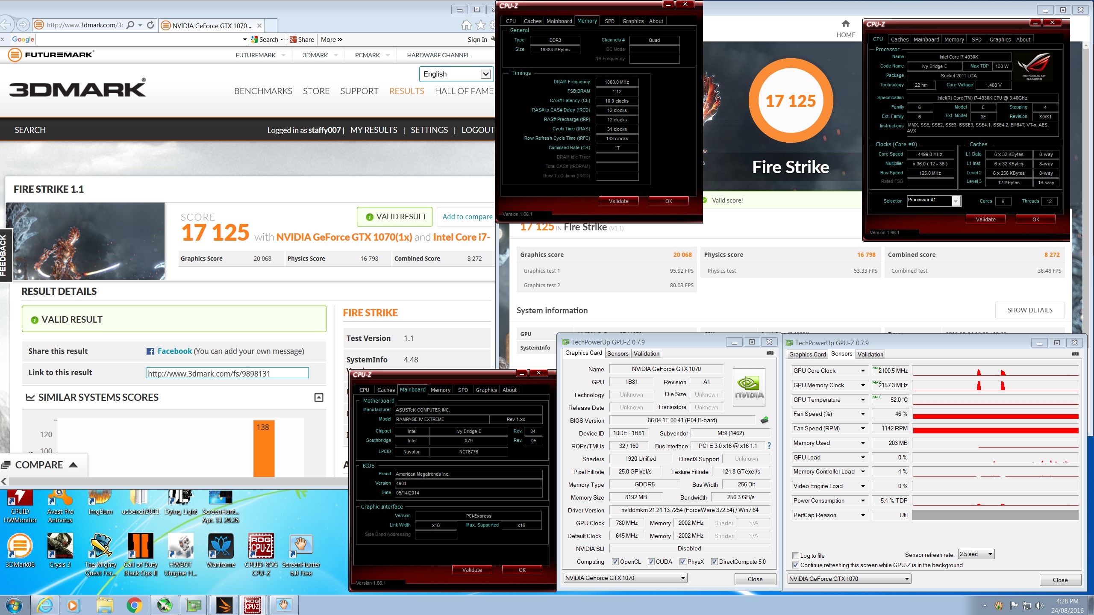Image resolution: width=1094 pixels, height=615 pixels.
Task: Open Warframe desktop shortcut
Action: pos(221,551)
